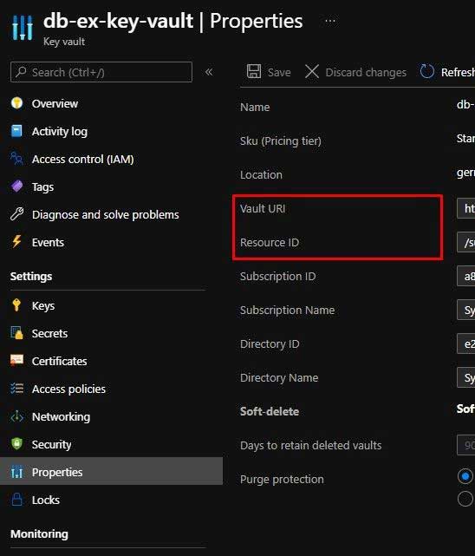Click Refresh label in toolbar
This screenshot has height=556, width=475.
(458, 72)
